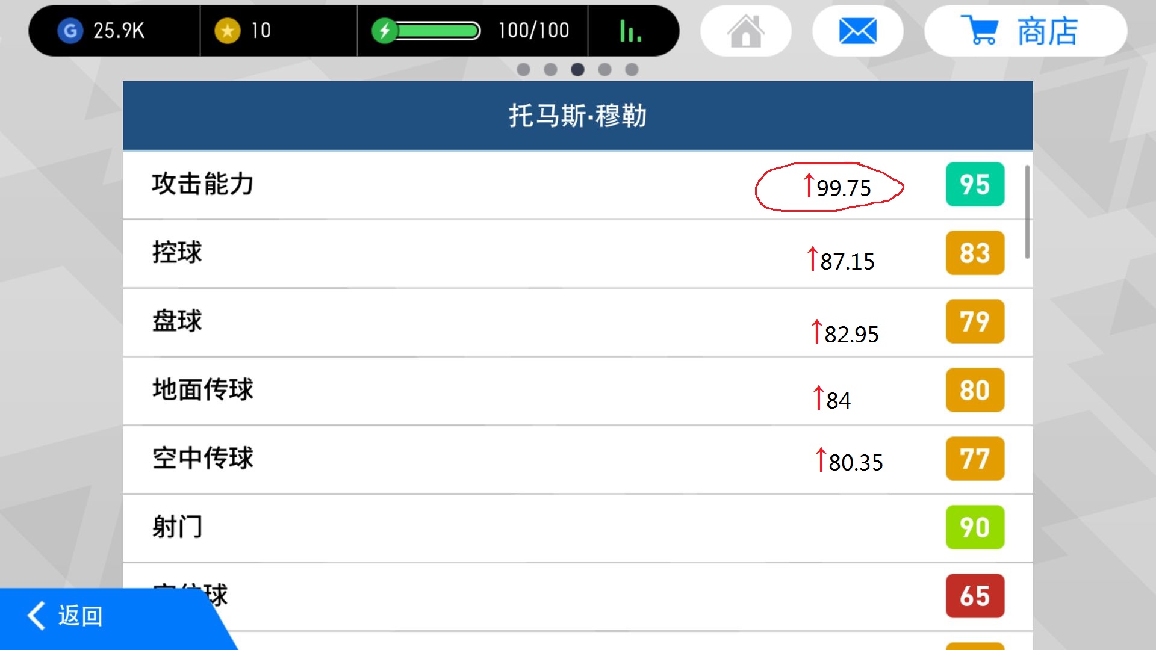Switch to the first page indicator dot
Image resolution: width=1156 pixels, height=650 pixels.
pos(524,69)
